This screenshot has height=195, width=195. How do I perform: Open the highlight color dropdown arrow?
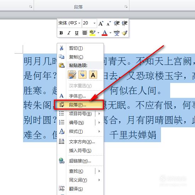[x=98, y=33]
